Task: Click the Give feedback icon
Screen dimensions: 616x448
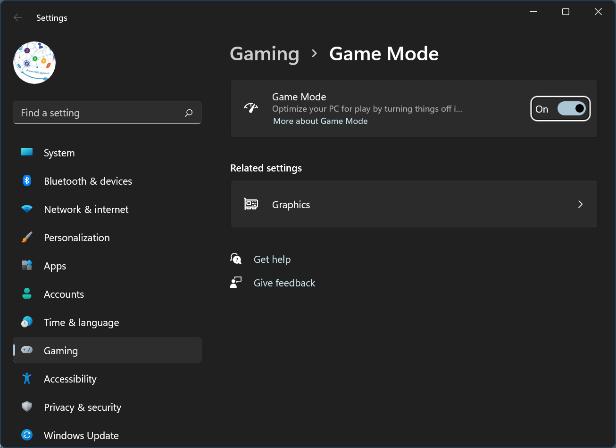Action: point(236,282)
